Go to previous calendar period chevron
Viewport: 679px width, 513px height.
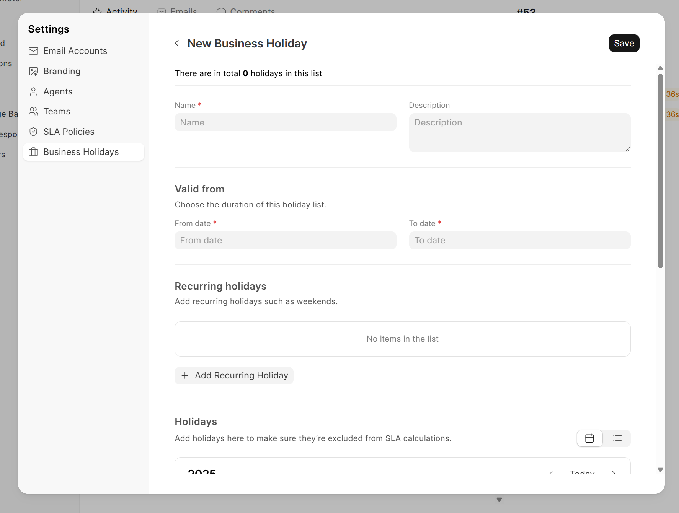(551, 473)
